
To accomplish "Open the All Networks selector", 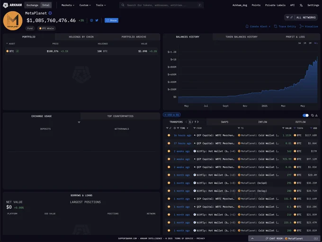I will (x=306, y=18).
